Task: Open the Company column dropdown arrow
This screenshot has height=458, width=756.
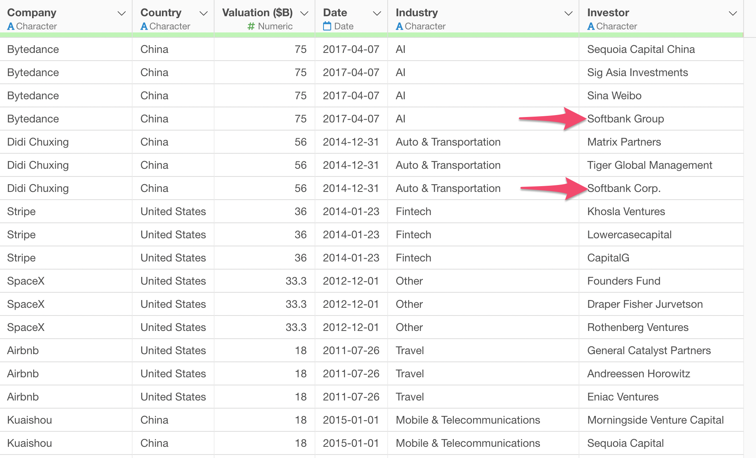Action: pyautogui.click(x=121, y=14)
